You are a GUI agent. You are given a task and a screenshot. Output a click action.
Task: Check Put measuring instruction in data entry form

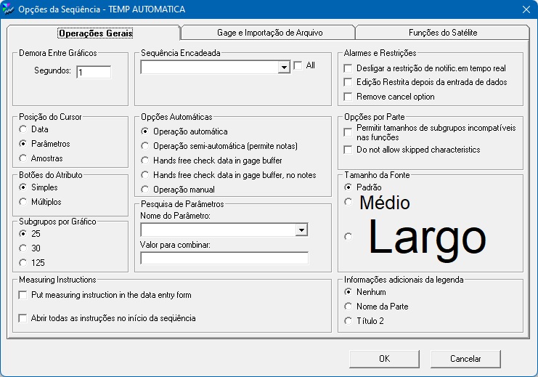(x=23, y=295)
